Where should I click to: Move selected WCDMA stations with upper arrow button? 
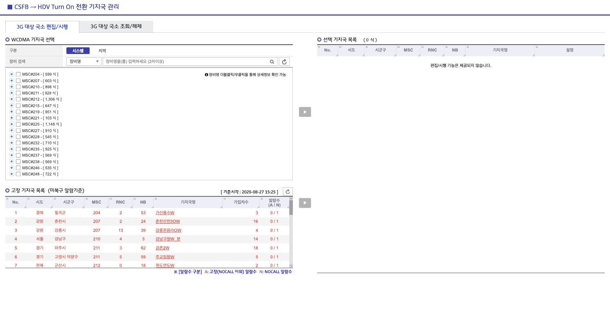(305, 112)
